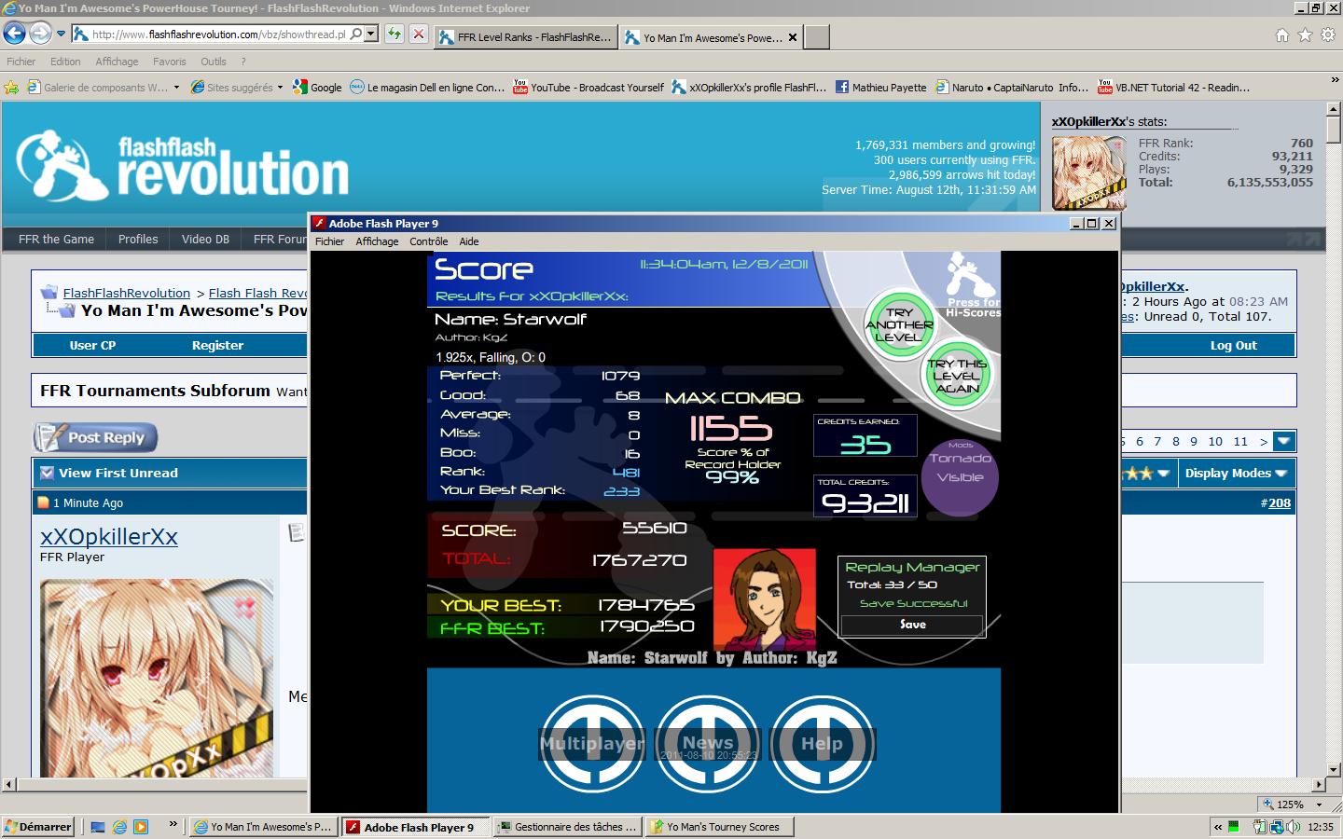Viewport: 1343px width, 839px height.
Task: Open IE favorites star icon
Action: tap(1305, 35)
